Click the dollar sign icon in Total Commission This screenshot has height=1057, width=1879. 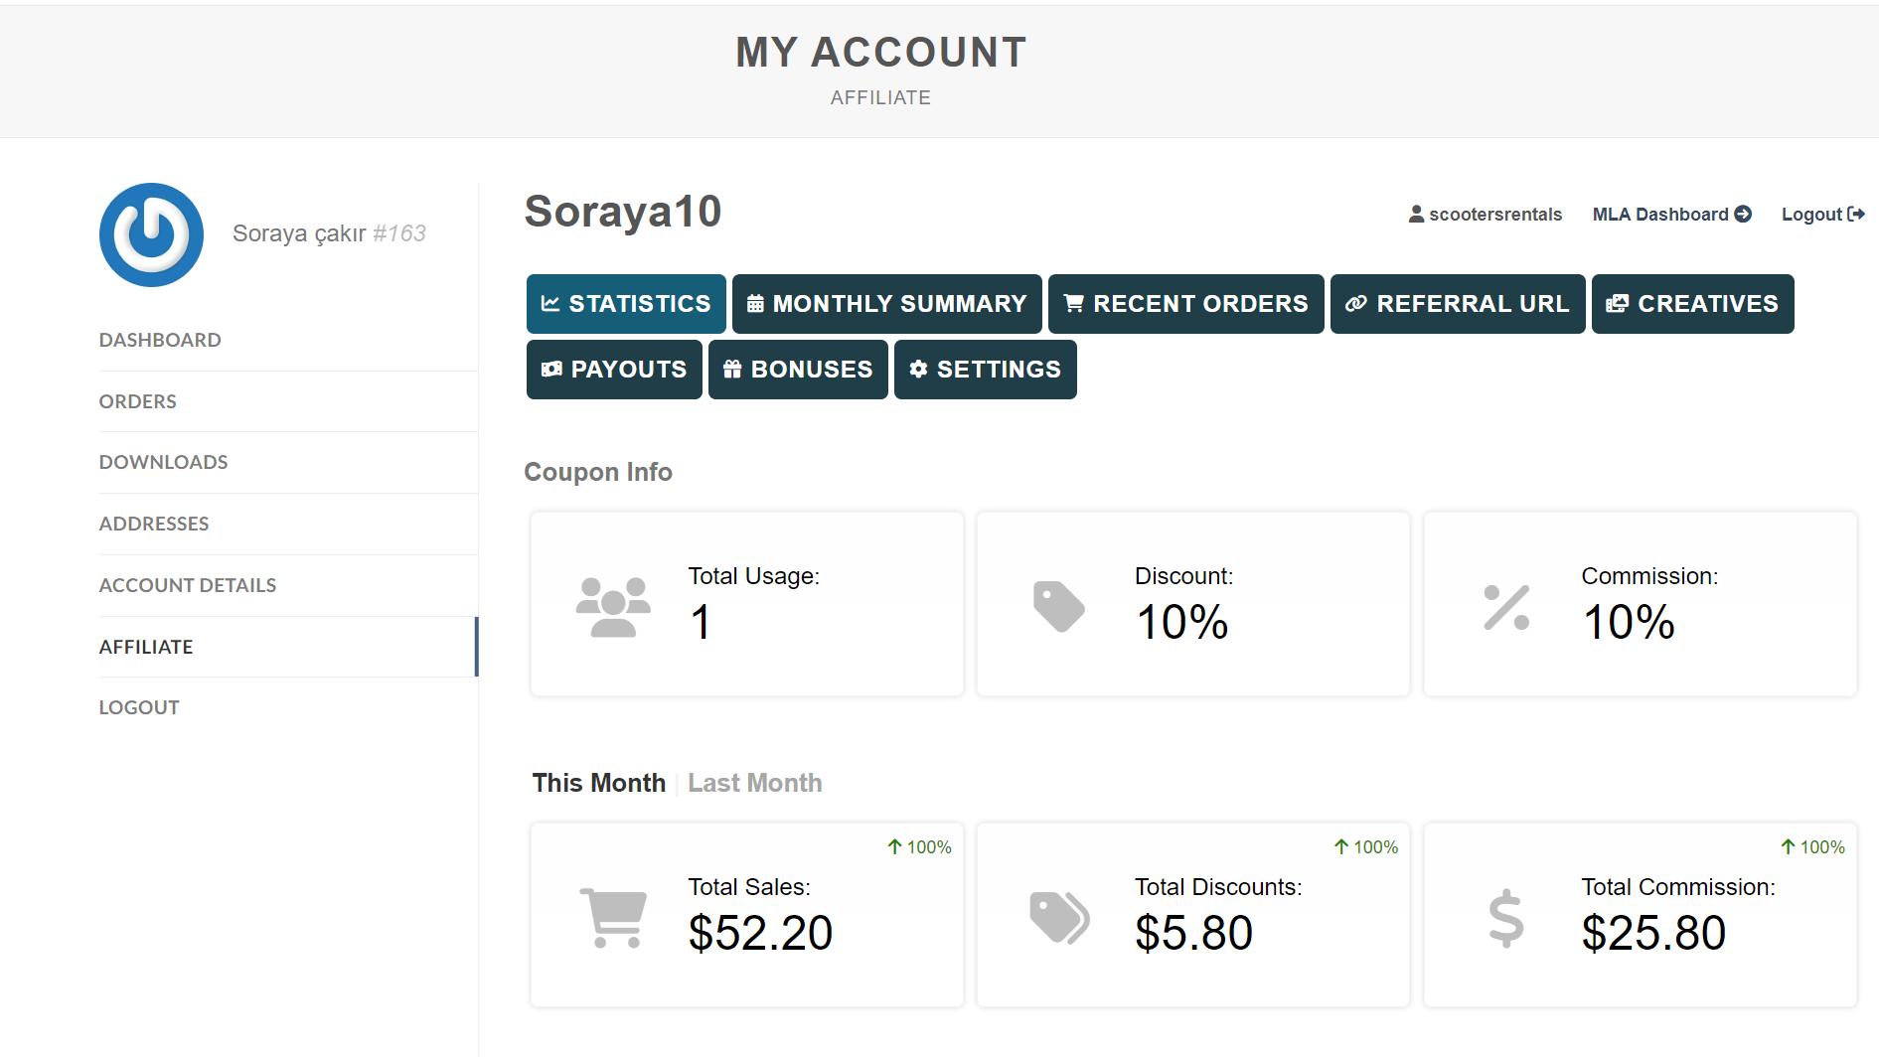coord(1505,917)
